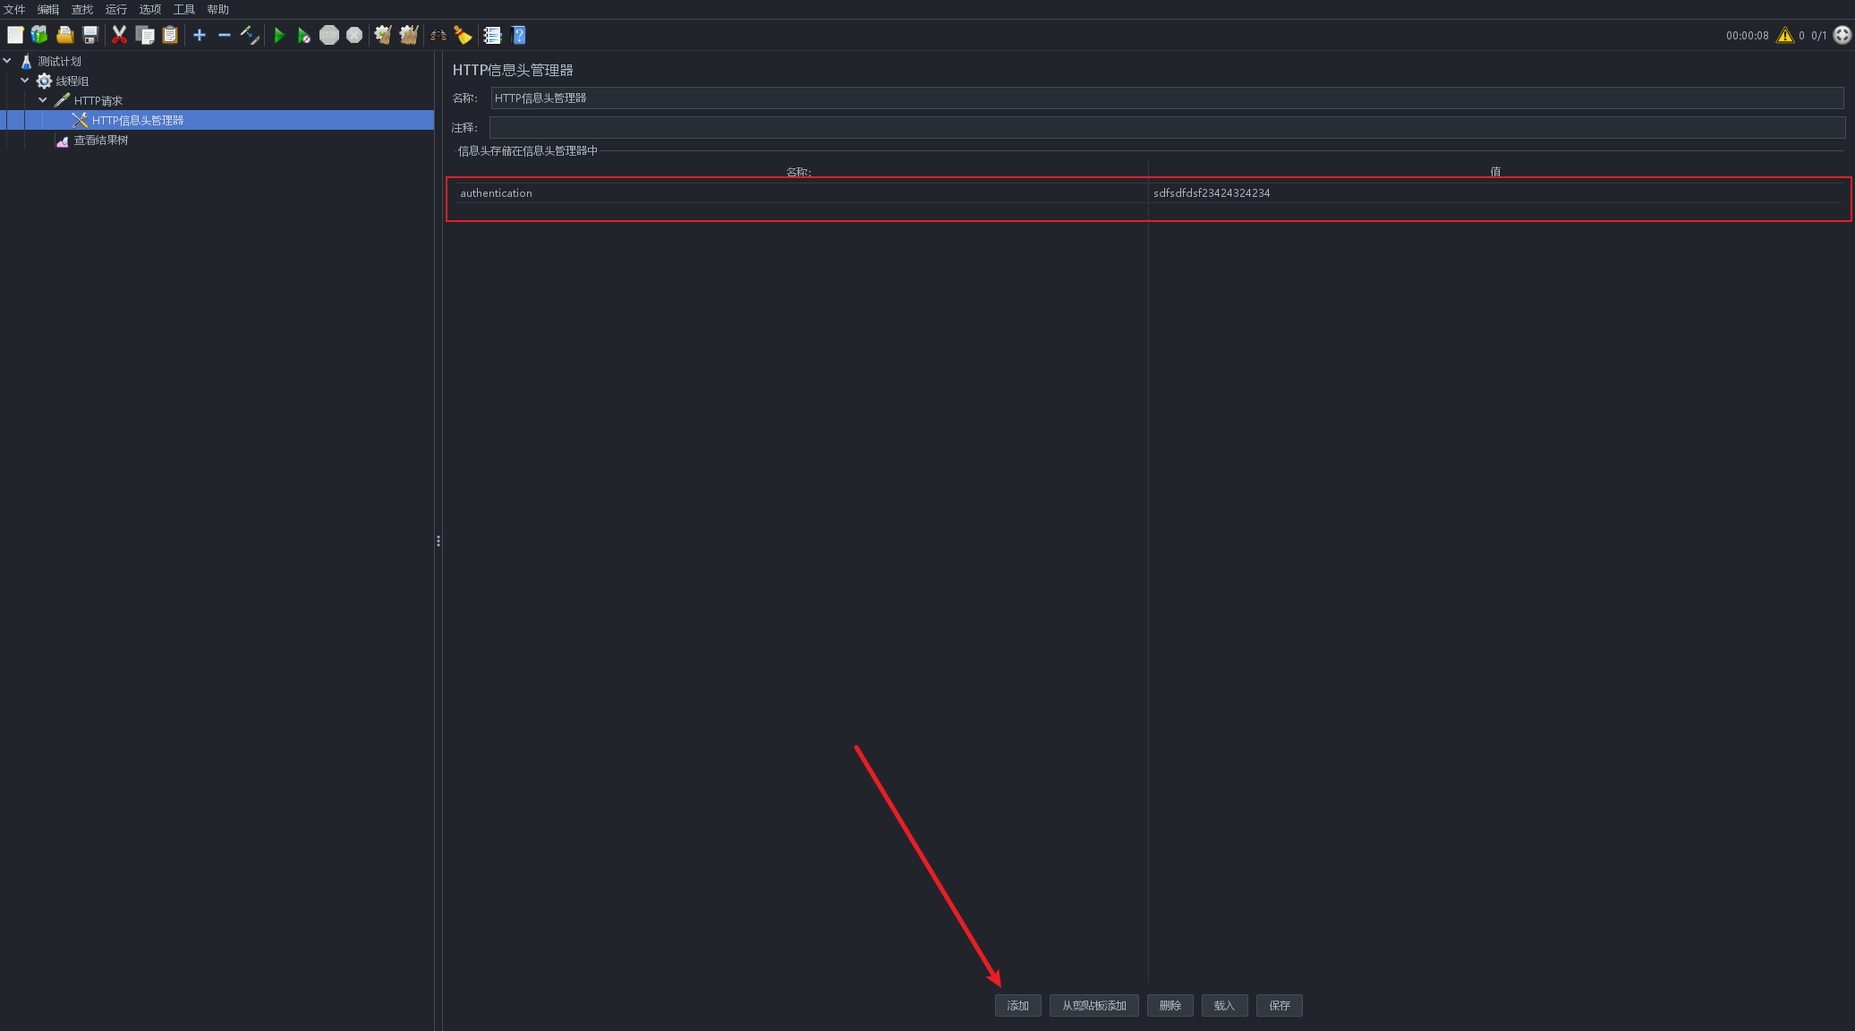The width and height of the screenshot is (1855, 1031).
Task: Collapse the HTTP请求 tree node
Action: [x=43, y=100]
